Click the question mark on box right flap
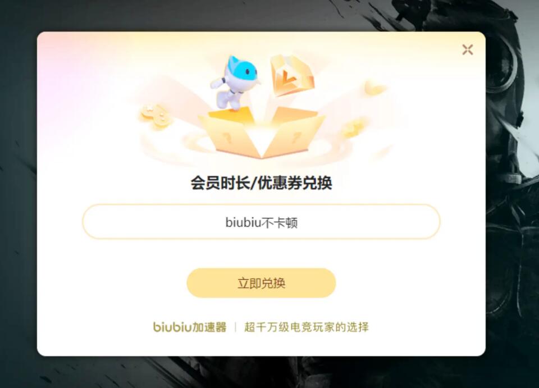 296,138
